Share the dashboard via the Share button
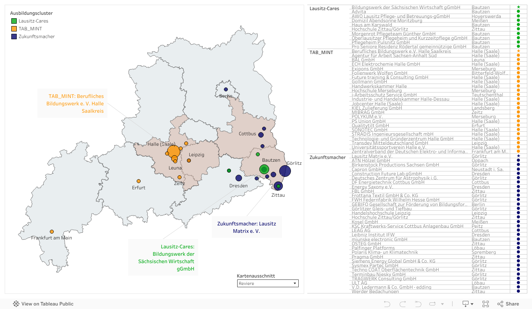532x309 pixels. 508,304
